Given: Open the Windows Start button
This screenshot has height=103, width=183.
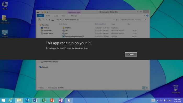Looking at the screenshot, I should (x=3, y=100).
